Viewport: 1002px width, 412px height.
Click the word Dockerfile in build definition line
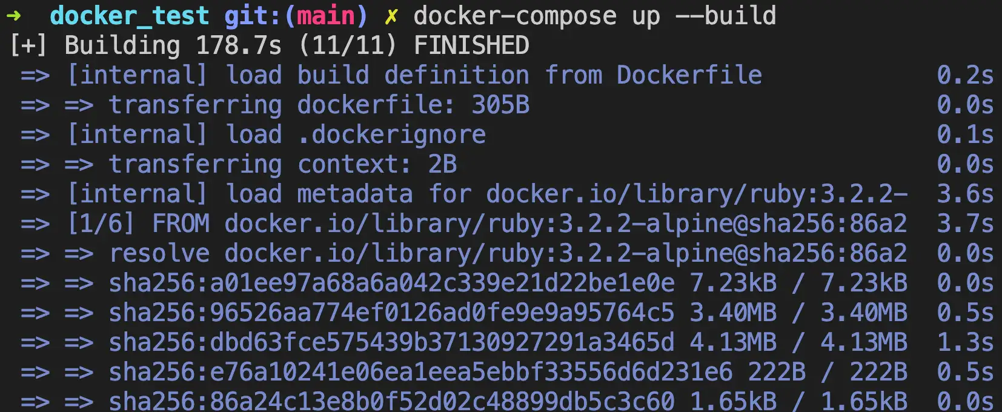point(689,76)
